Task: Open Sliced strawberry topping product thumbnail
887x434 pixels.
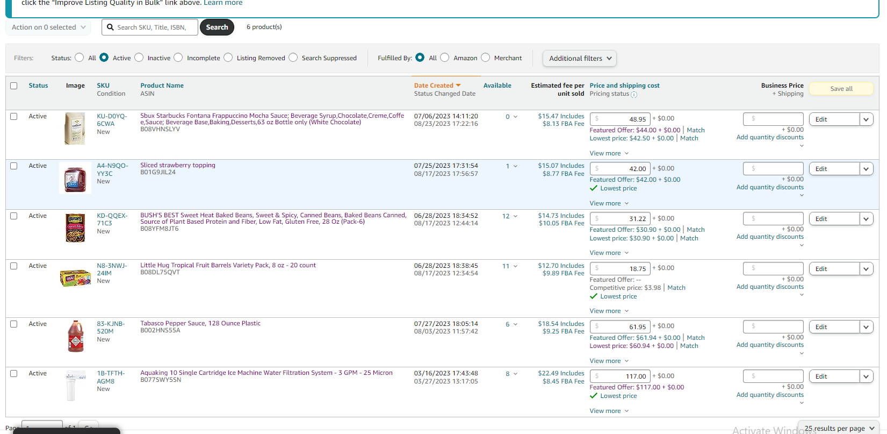Action: click(75, 179)
